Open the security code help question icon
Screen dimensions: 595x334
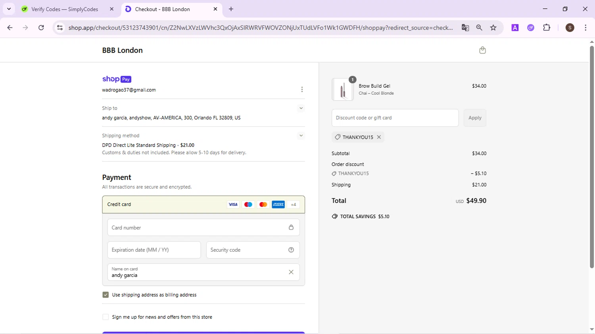291,250
